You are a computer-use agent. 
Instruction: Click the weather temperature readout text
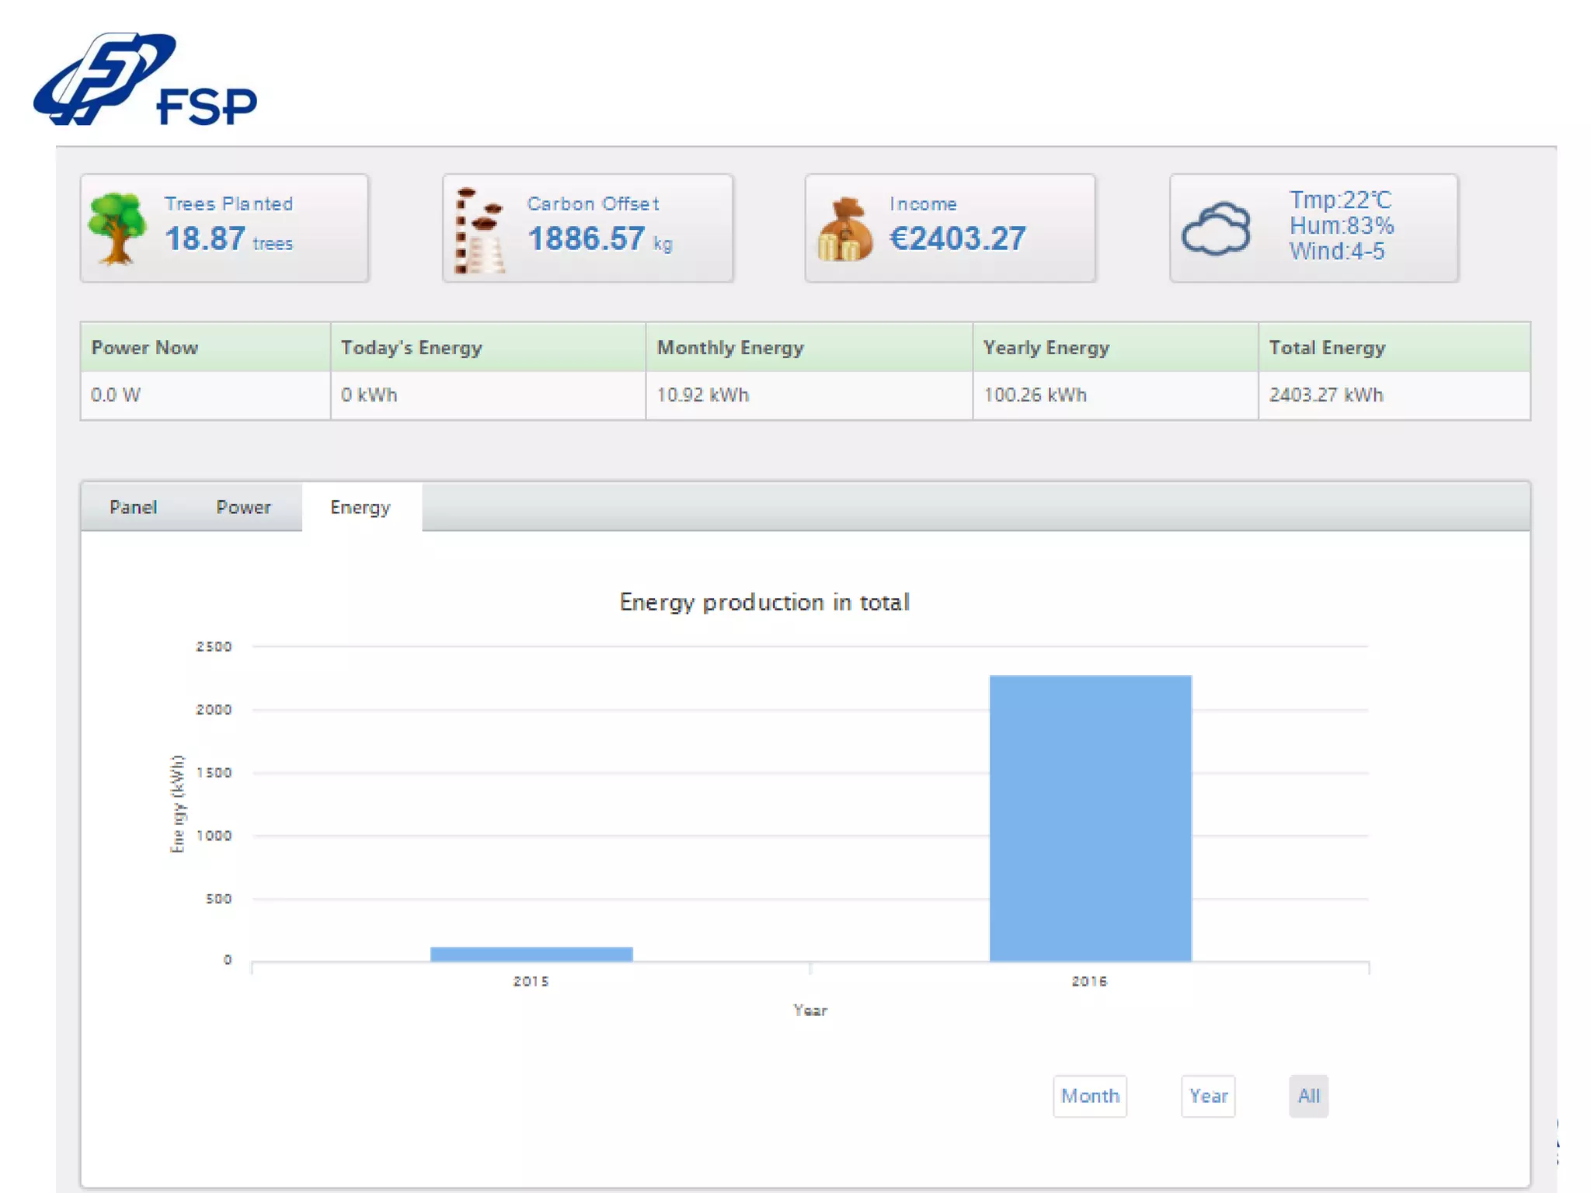click(1340, 200)
